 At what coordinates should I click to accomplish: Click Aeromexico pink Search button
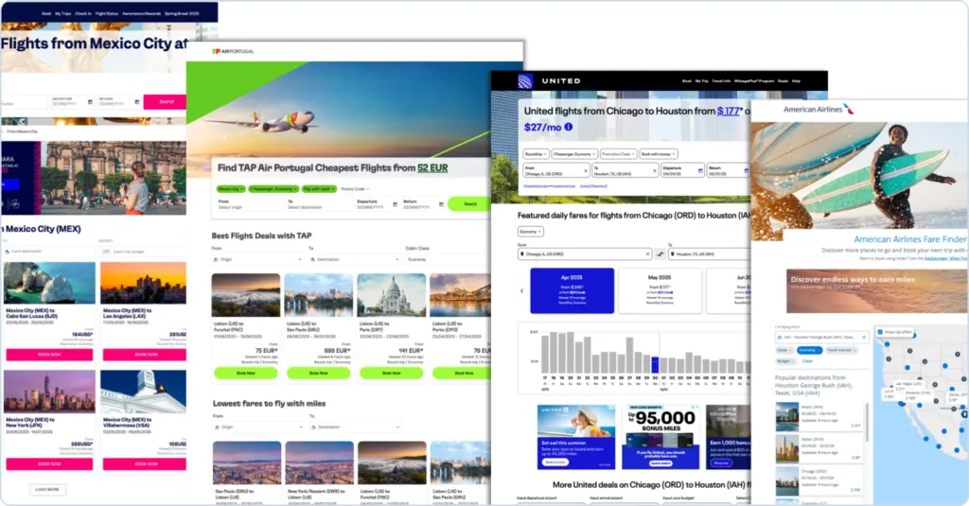(166, 101)
